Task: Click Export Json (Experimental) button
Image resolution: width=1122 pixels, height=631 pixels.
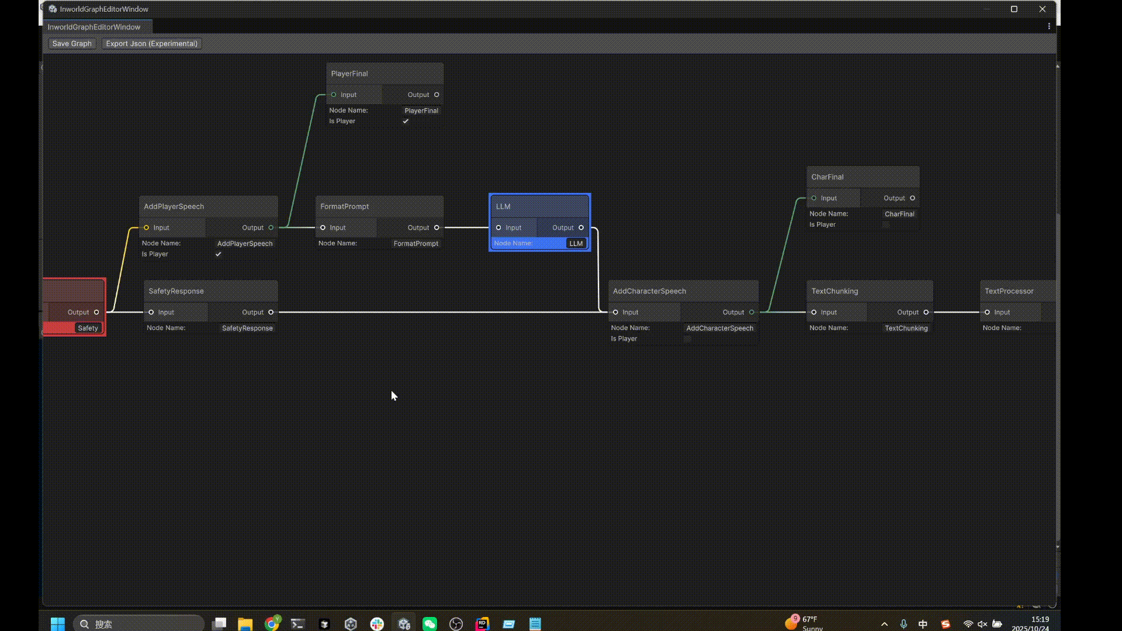Action: (x=151, y=44)
